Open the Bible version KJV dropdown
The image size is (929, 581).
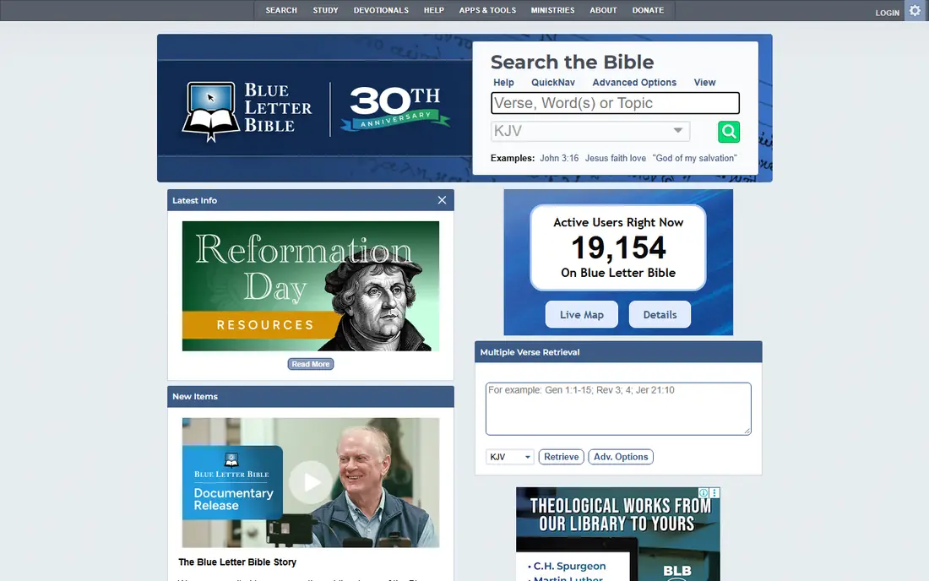click(x=590, y=131)
